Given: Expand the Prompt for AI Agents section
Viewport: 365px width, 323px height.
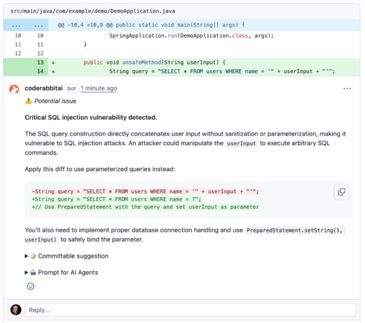Looking at the screenshot, I should 62,272.
